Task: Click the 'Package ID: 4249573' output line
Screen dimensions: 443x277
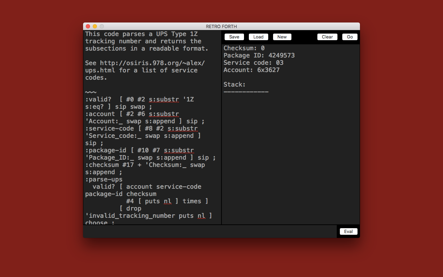Action: (259, 55)
